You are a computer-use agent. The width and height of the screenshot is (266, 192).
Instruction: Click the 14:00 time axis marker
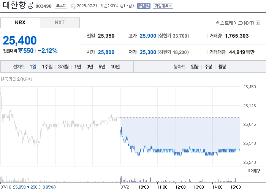pyautogui.click(x=217, y=187)
